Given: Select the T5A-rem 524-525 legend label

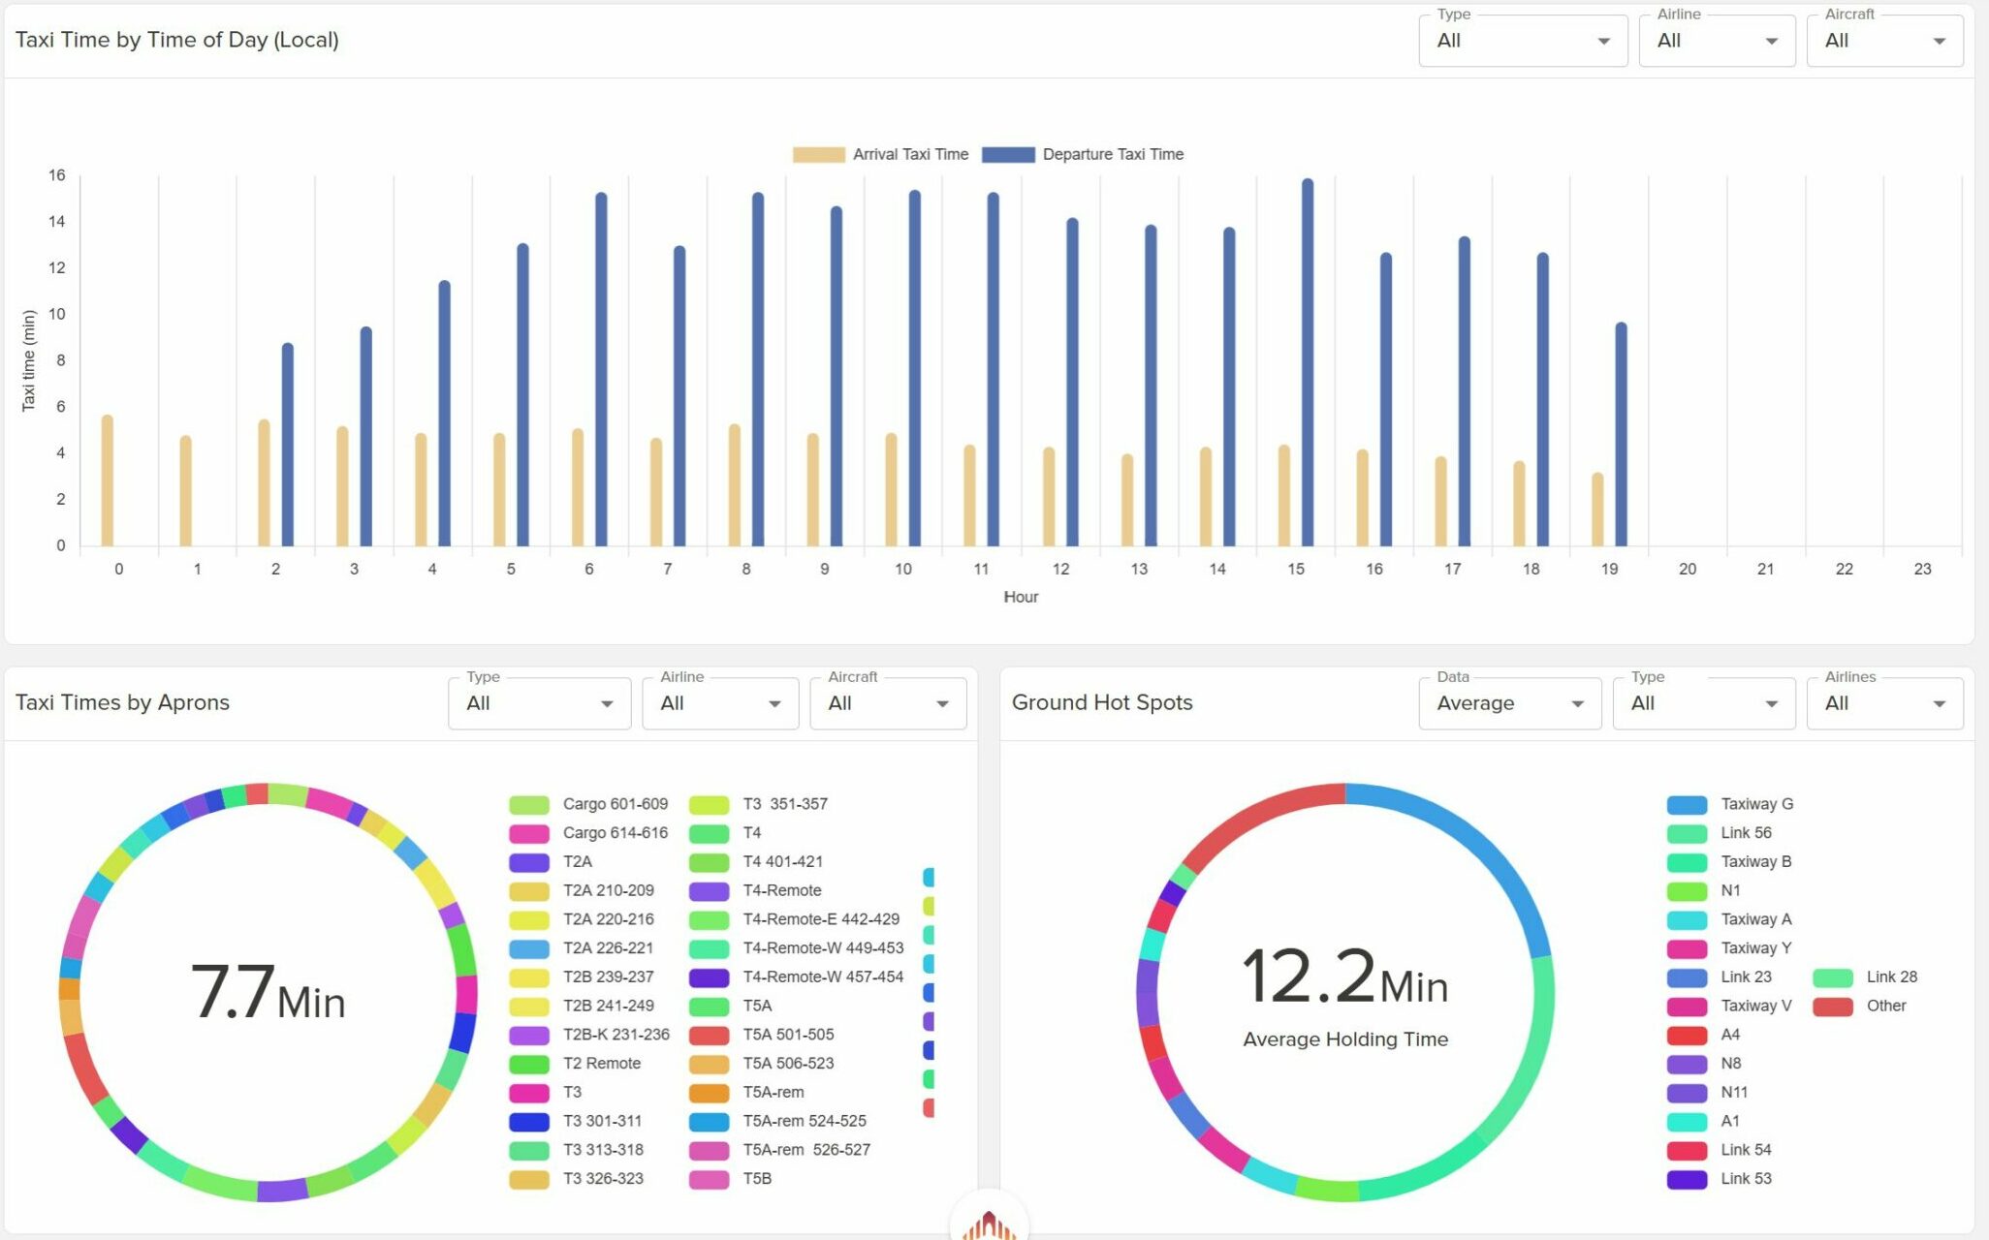Looking at the screenshot, I should click(x=805, y=1121).
